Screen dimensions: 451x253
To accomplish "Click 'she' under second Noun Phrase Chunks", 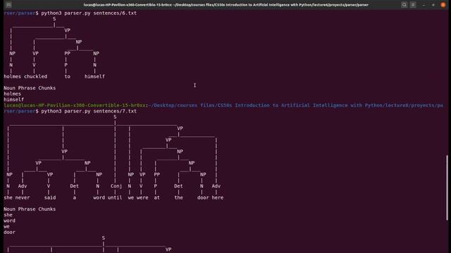I will 8,215.
